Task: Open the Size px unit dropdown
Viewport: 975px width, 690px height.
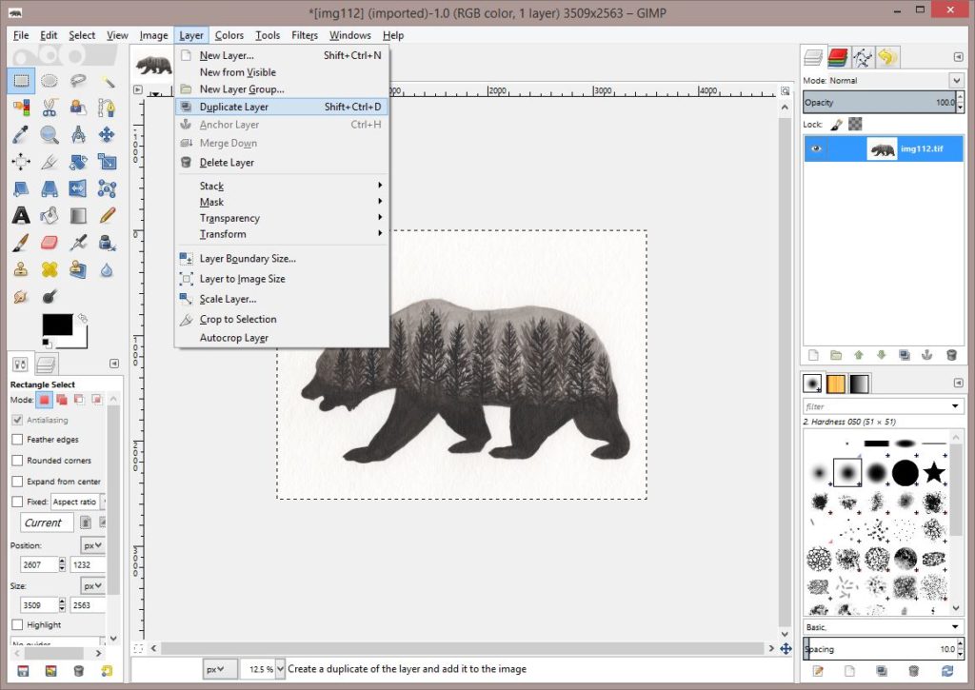Action: point(92,585)
